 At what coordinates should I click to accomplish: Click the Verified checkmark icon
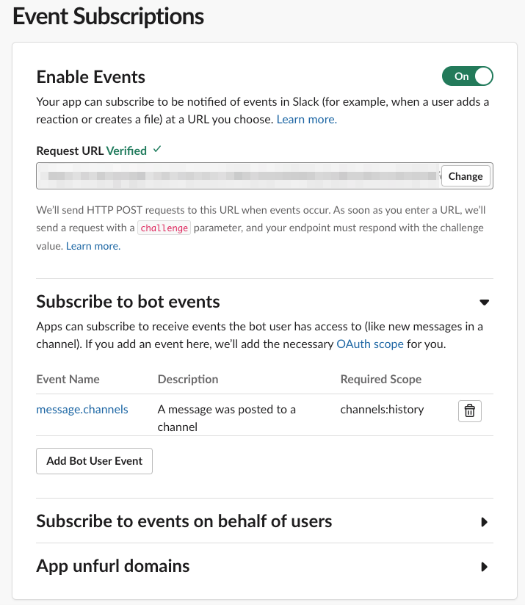click(x=156, y=150)
